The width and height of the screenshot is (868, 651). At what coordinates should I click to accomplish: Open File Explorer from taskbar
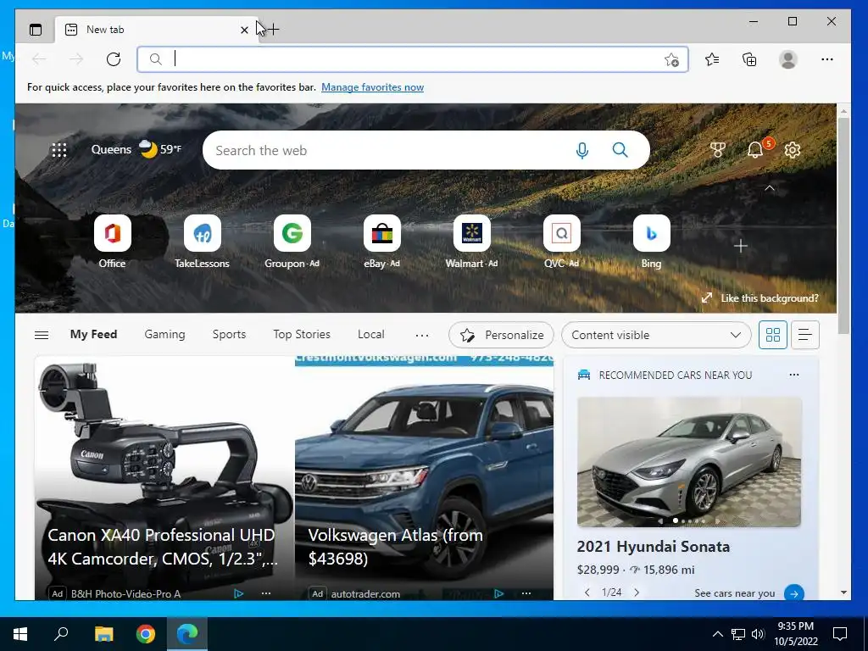click(103, 634)
